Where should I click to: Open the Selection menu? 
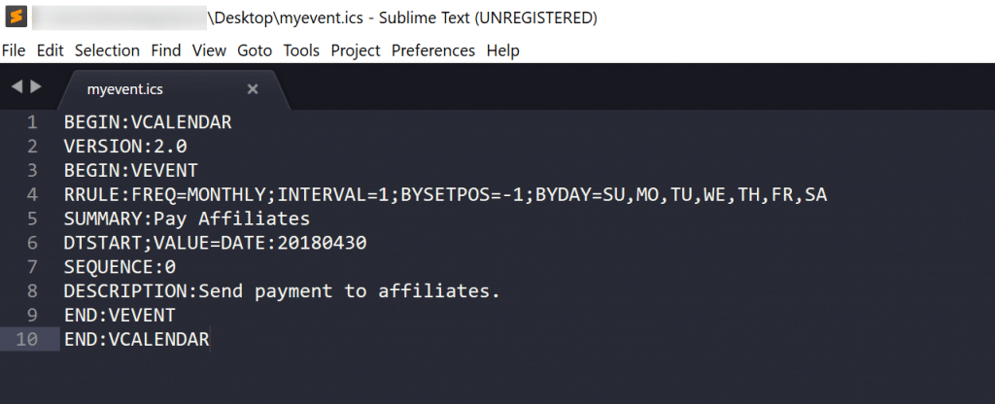pyautogui.click(x=107, y=50)
